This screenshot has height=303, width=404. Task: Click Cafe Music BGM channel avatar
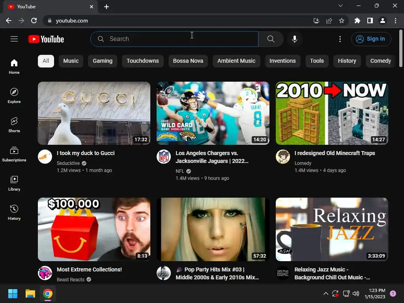282,273
